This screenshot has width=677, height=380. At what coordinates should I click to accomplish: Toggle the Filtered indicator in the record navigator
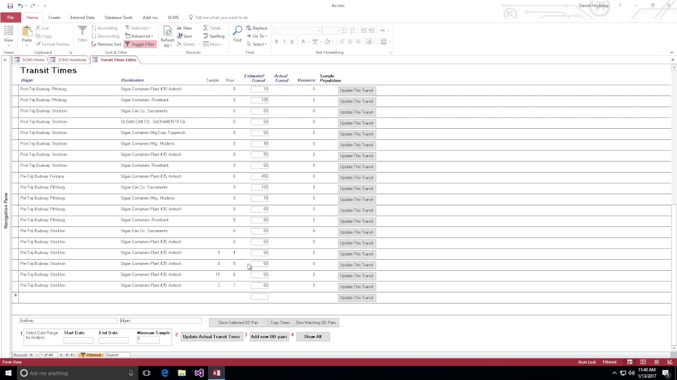(90, 355)
